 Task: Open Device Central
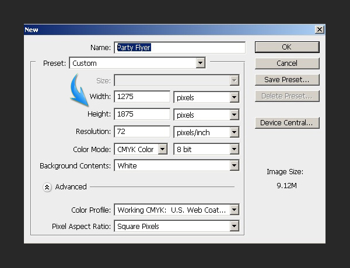coord(286,122)
